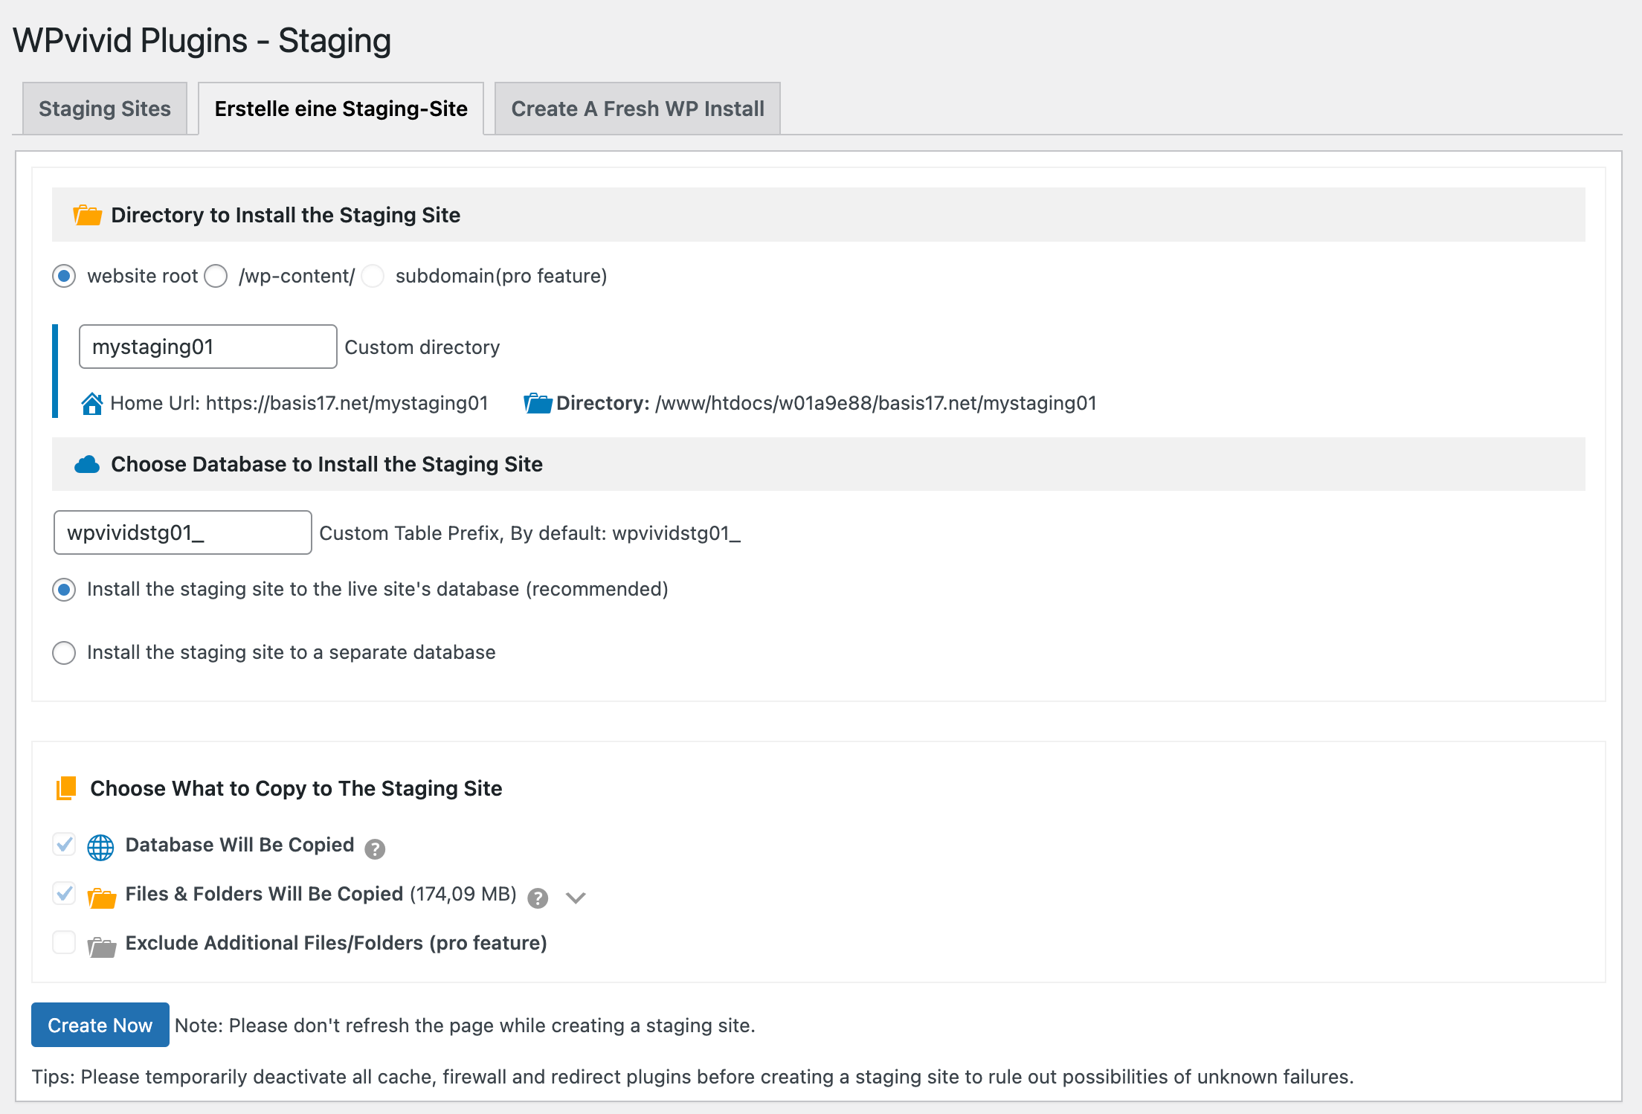1642x1114 pixels.
Task: Open the Create A Fresh WP Install tab
Action: click(x=637, y=109)
